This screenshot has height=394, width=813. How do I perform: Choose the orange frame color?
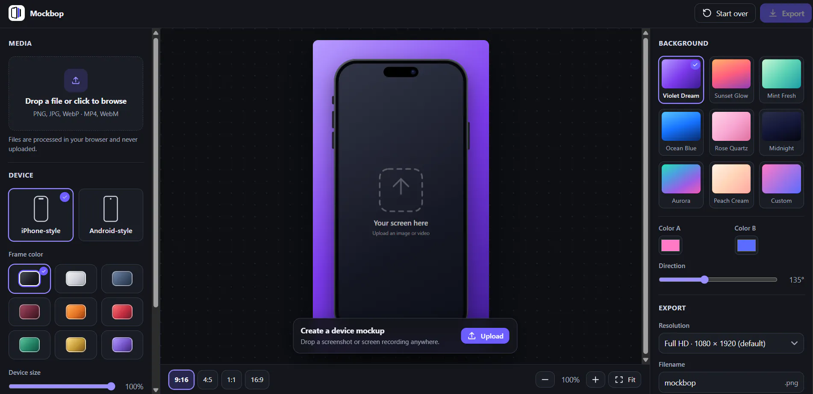point(76,312)
